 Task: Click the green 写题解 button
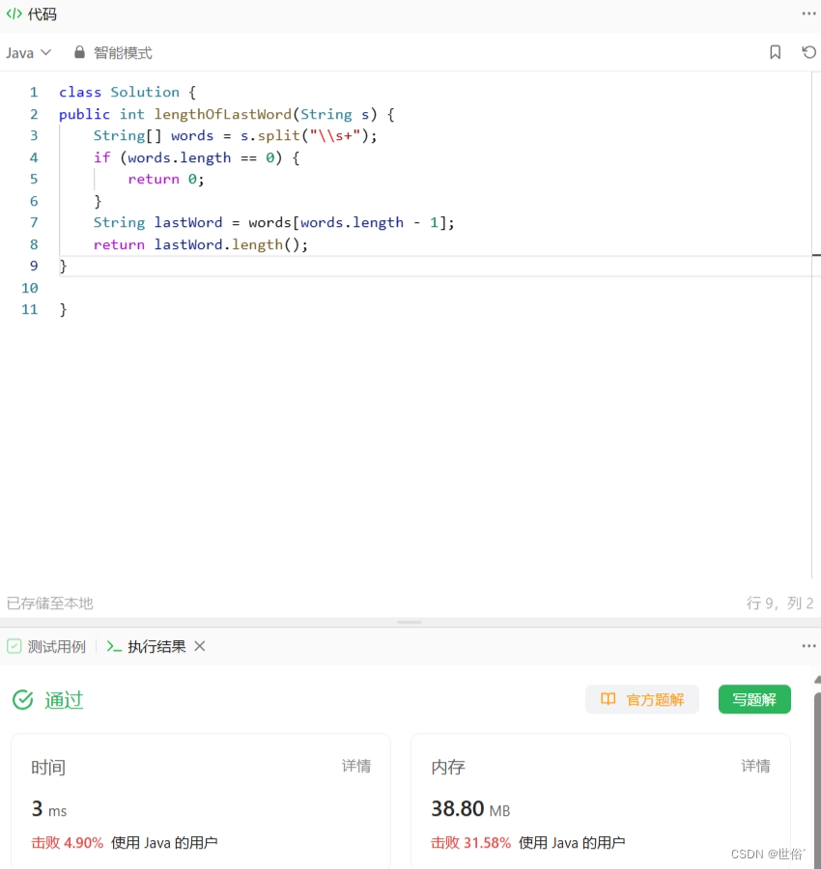754,699
